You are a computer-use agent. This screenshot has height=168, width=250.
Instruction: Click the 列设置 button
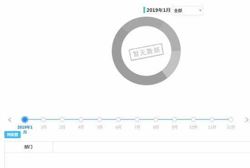12,134
